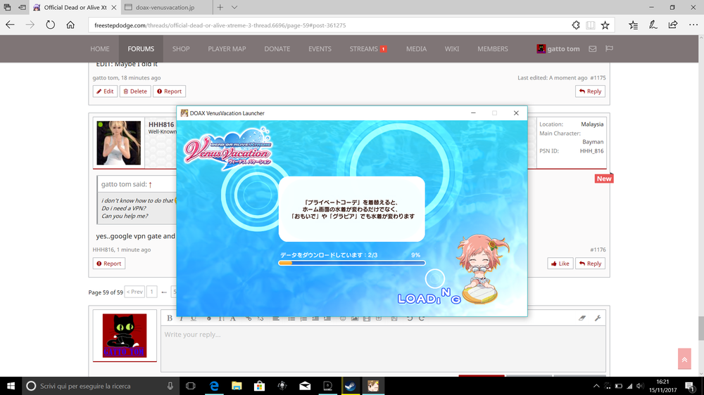Share this page from Edge toolbar
This screenshot has width=704, height=395.
(x=672, y=25)
